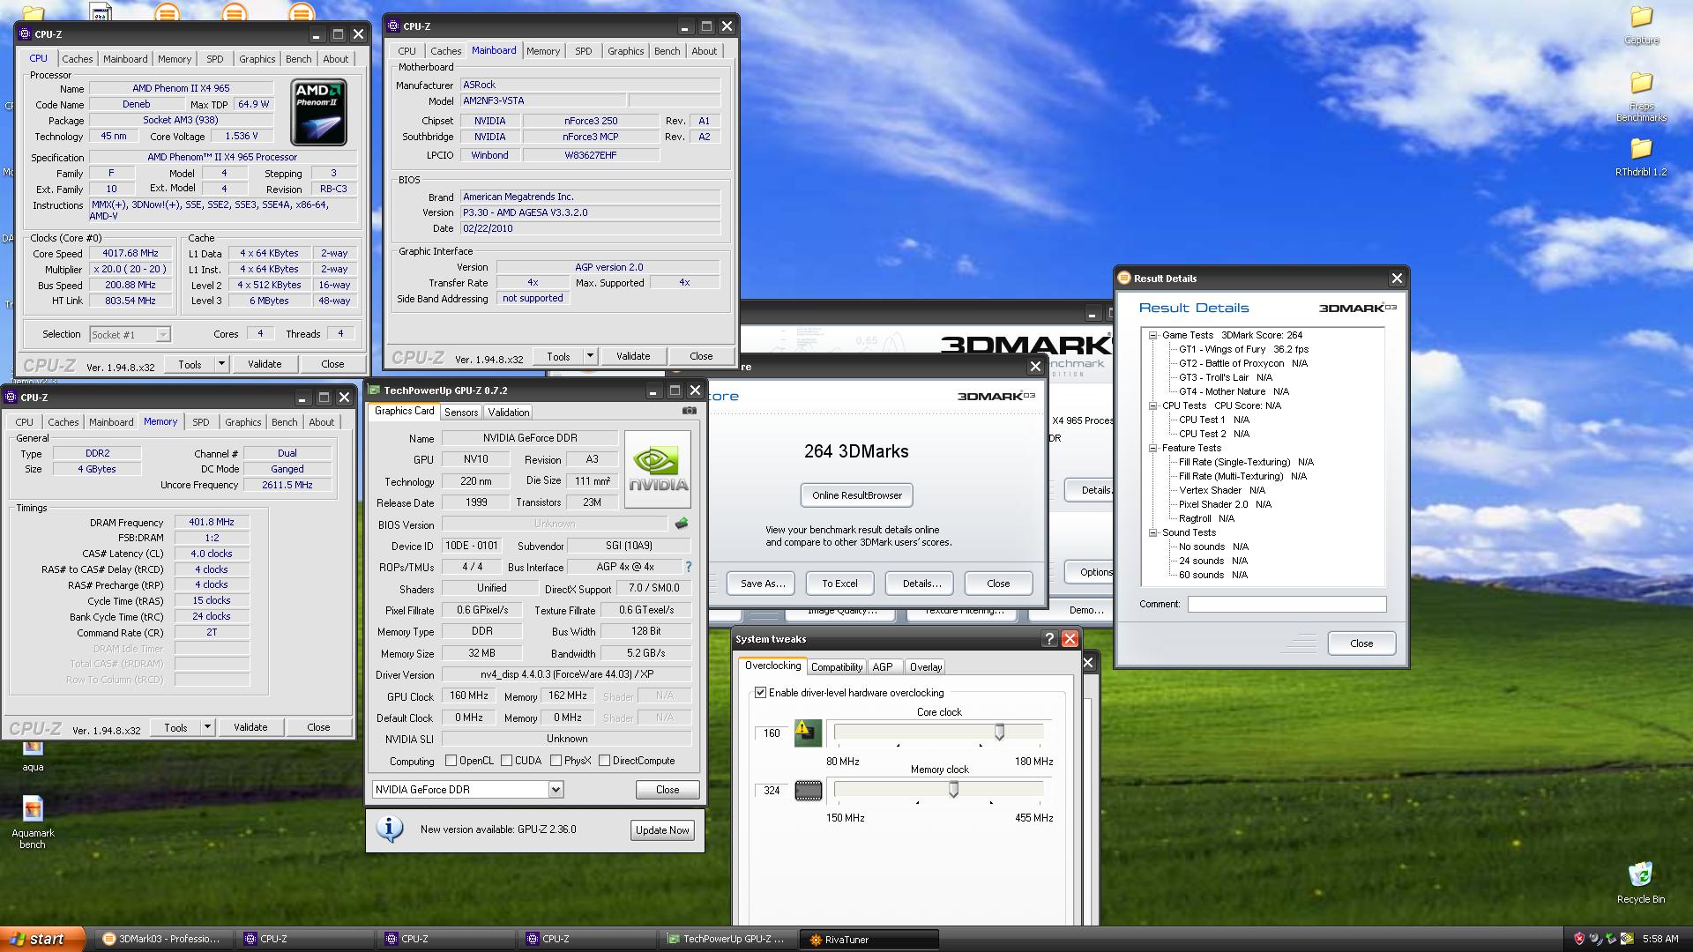The image size is (1693, 952).
Task: Open the RThdribl 1.2 desktop folder
Action: click(1641, 158)
